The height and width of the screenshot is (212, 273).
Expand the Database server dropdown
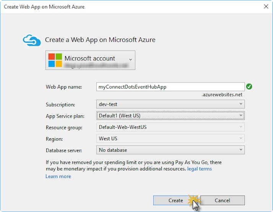tap(170, 150)
